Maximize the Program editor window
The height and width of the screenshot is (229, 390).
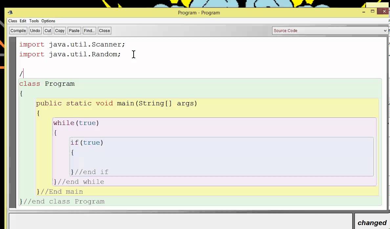pyautogui.click(x=373, y=11)
